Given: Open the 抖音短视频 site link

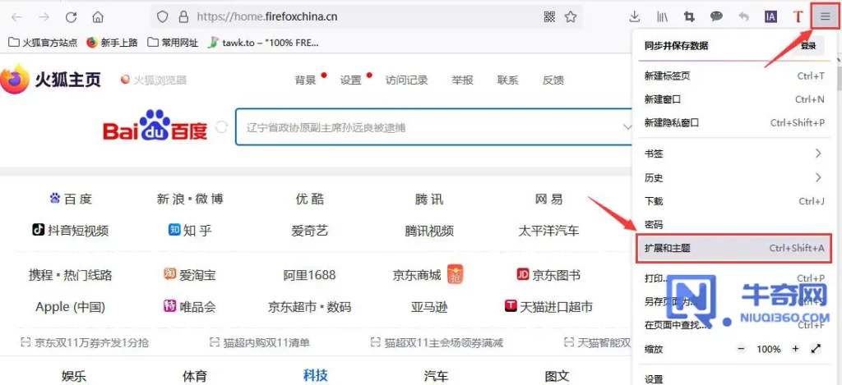Looking at the screenshot, I should (71, 231).
